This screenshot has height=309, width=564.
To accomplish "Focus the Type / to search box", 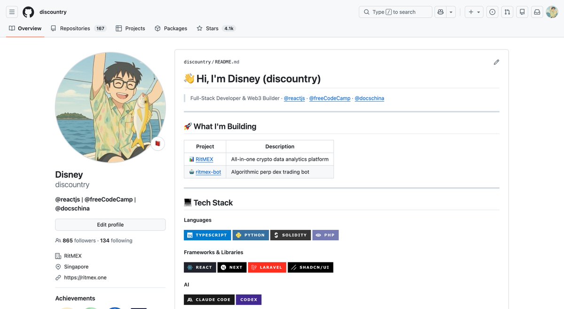I will coord(395,12).
